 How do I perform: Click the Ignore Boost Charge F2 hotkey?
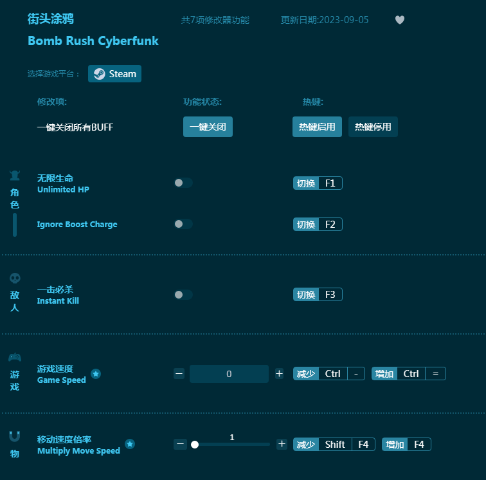pos(318,225)
